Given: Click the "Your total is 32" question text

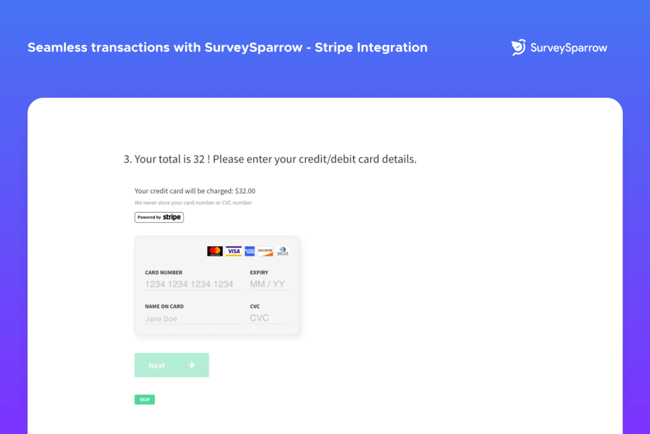Looking at the screenshot, I should coord(270,159).
